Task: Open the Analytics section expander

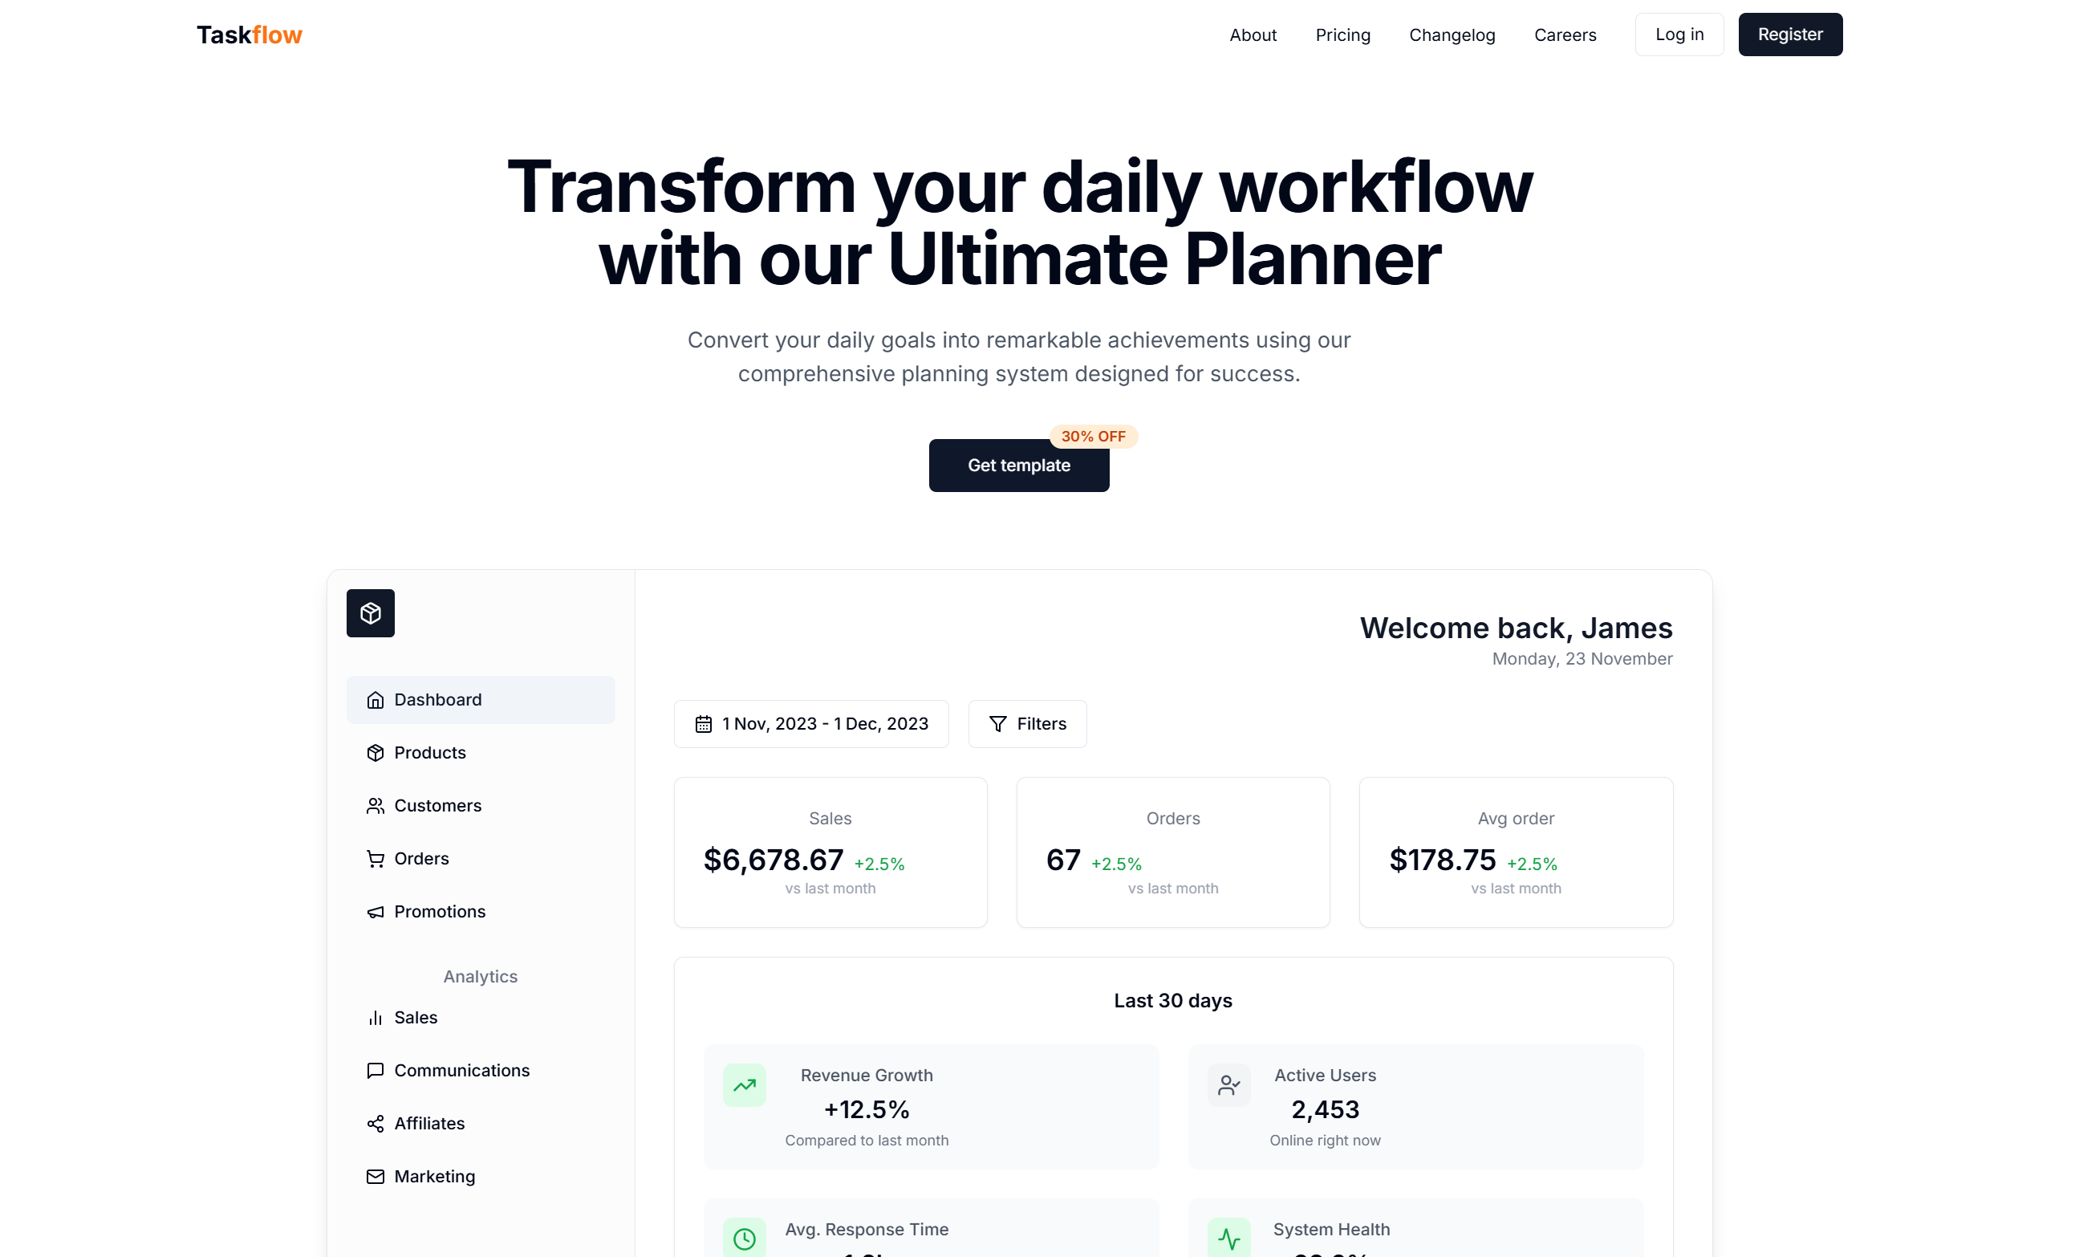Action: tap(480, 975)
